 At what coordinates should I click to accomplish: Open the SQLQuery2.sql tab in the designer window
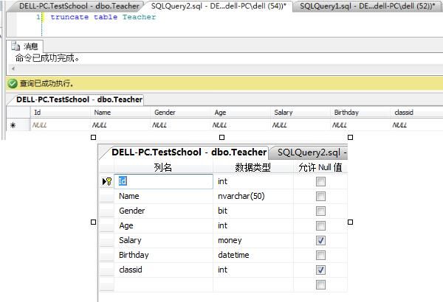(309, 152)
